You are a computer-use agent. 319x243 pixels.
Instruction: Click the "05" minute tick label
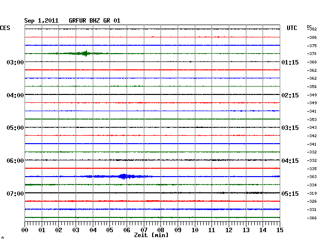[109, 230]
